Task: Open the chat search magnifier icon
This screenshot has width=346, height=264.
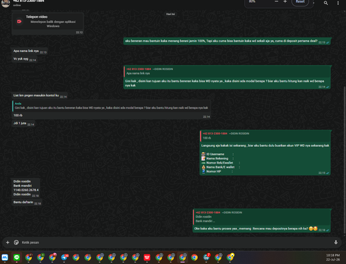Action: click(326, 3)
